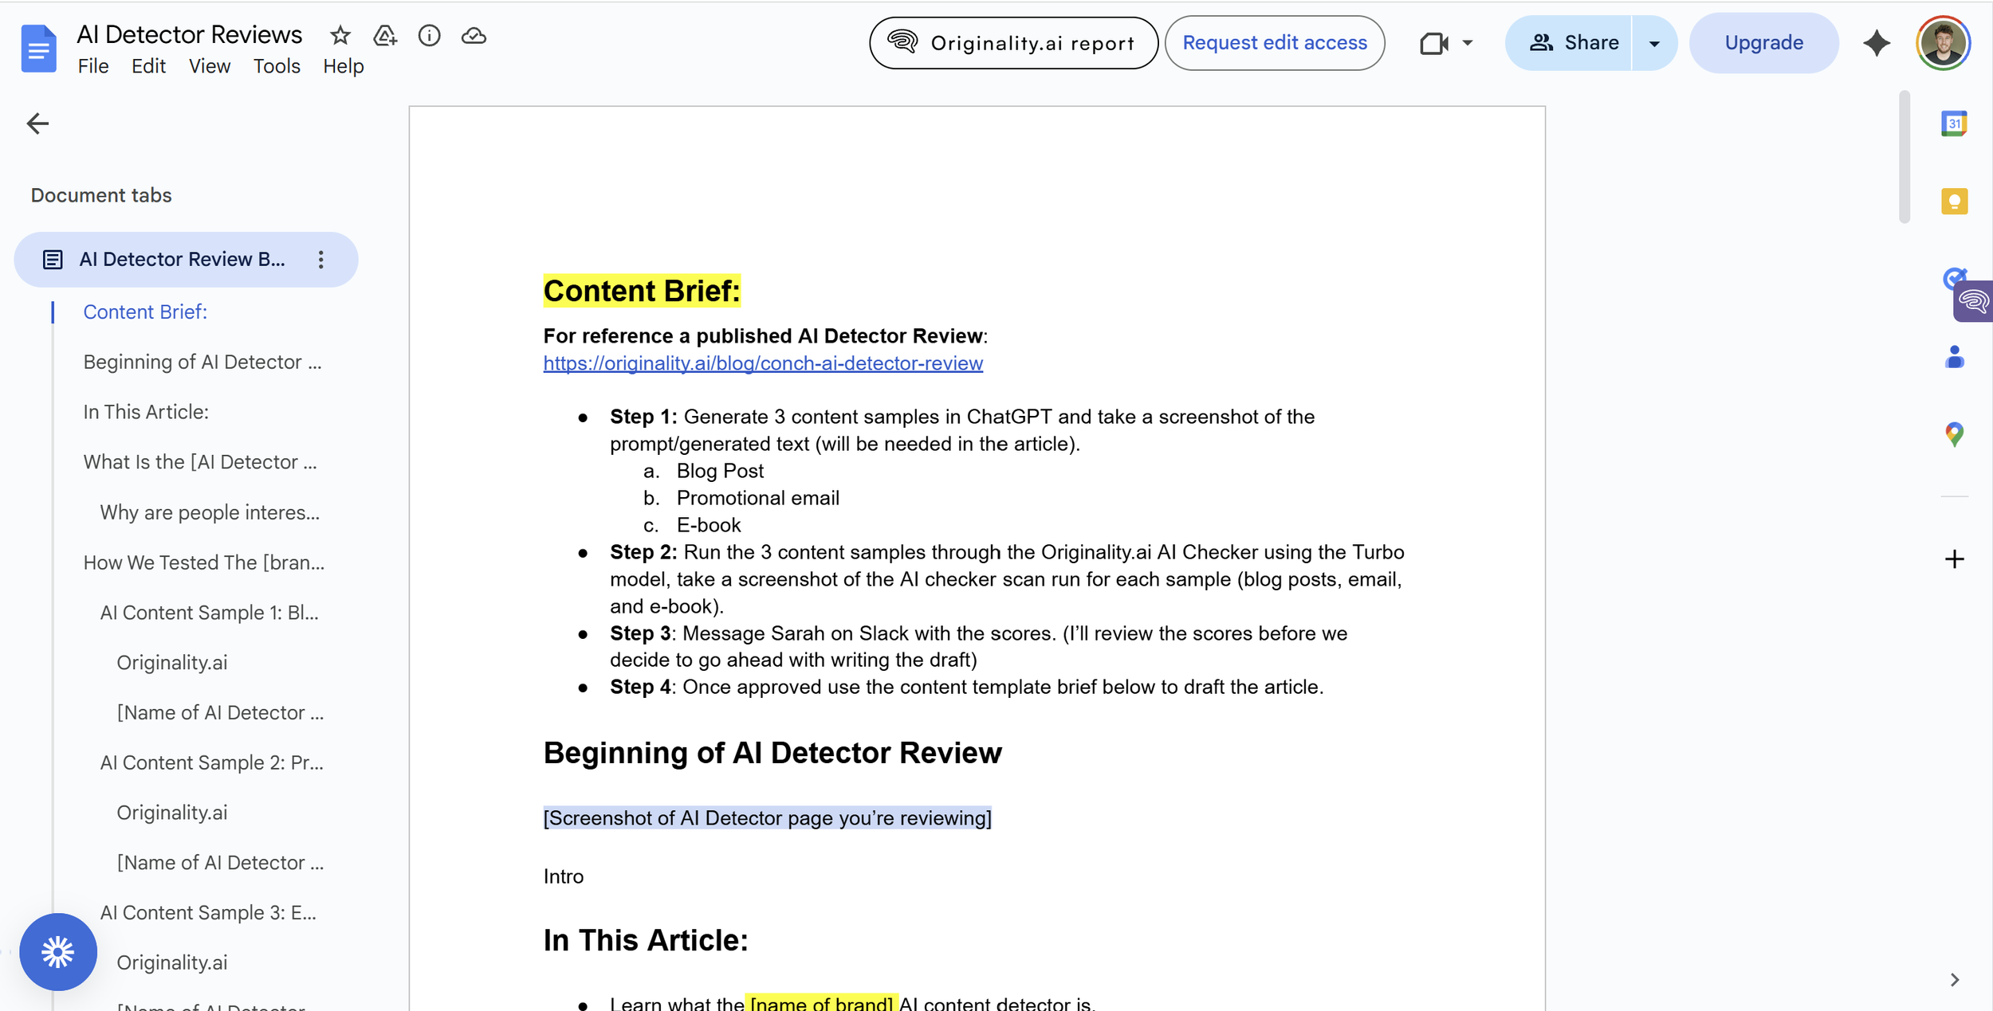Viewport: 1993px width, 1011px height.
Task: Open the Tools menu
Action: pyautogui.click(x=277, y=66)
